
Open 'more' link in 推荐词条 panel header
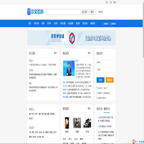click(x=90, y=108)
